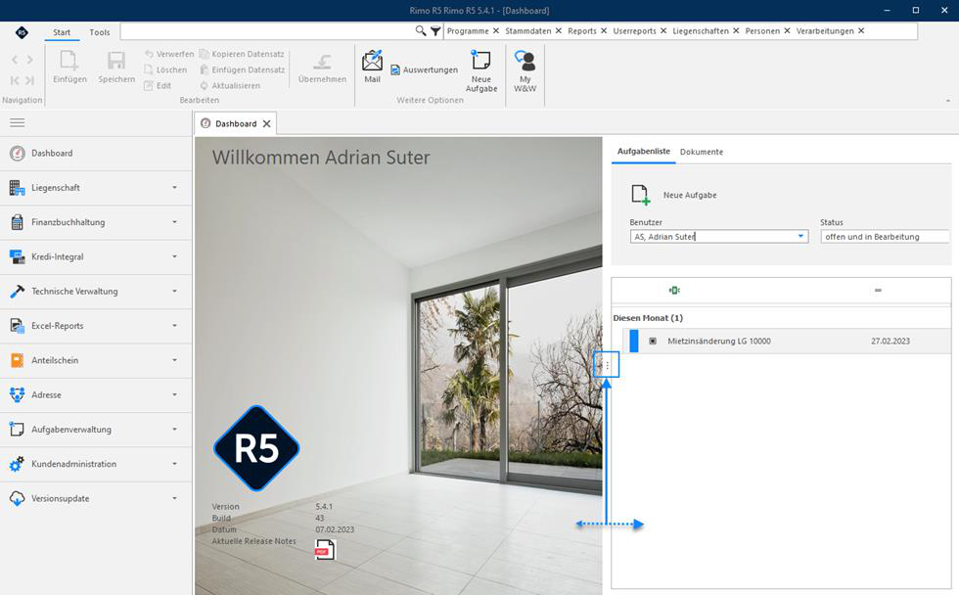This screenshot has height=595, width=959.
Task: Click the search magnifier icon
Action: (x=421, y=30)
